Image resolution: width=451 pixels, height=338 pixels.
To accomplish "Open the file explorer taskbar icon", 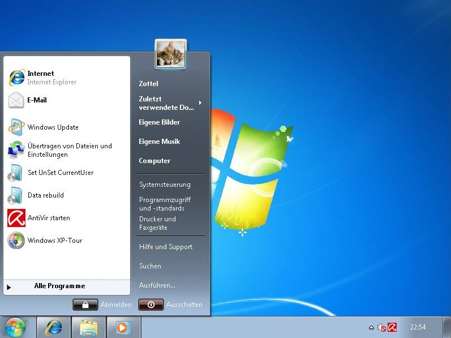I will pyautogui.click(x=89, y=327).
